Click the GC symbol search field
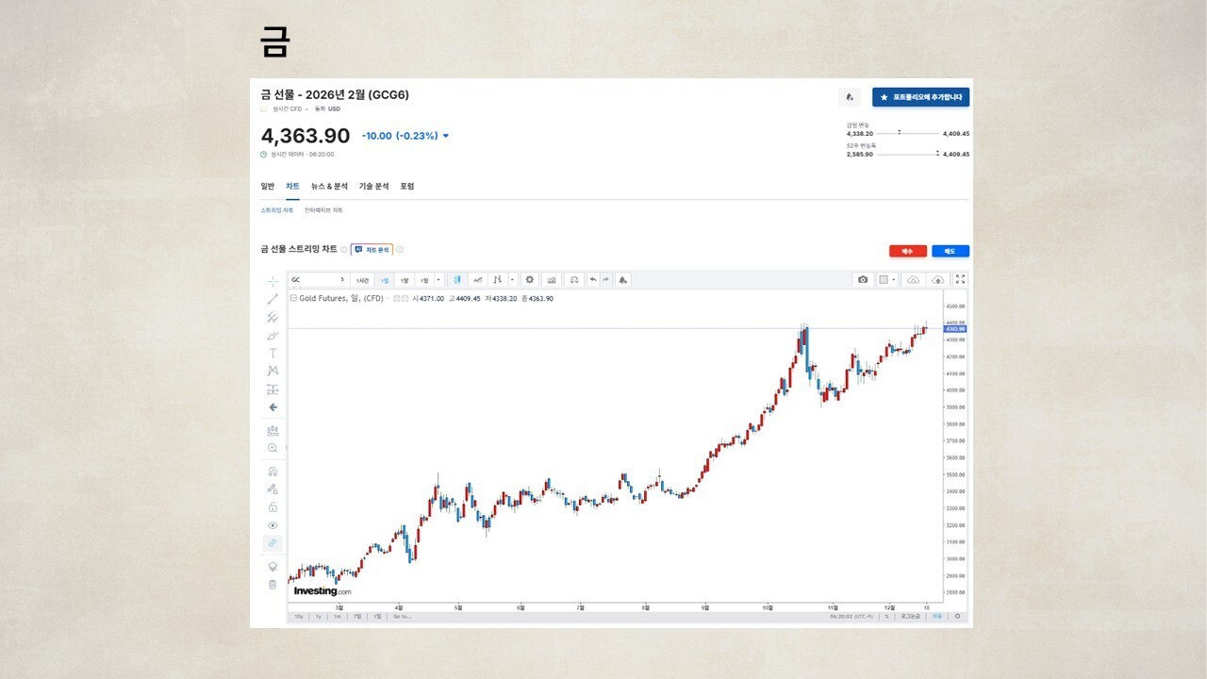This screenshot has width=1207, height=679. point(318,280)
